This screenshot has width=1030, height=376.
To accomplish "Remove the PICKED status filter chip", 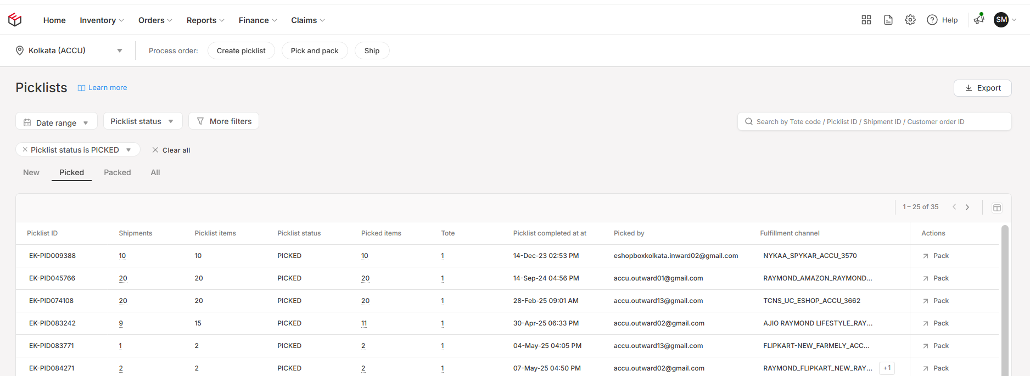I will click(x=25, y=149).
